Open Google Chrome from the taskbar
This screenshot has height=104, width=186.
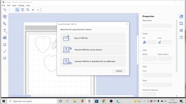pyautogui.click(x=104, y=101)
